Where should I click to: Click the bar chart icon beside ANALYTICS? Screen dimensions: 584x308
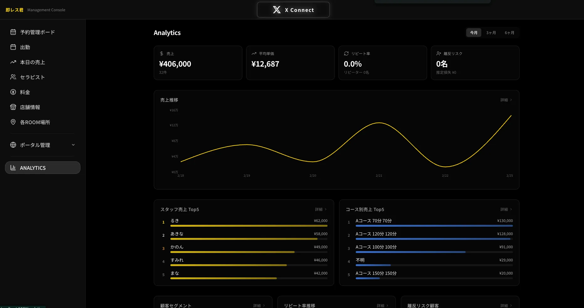pyautogui.click(x=13, y=168)
